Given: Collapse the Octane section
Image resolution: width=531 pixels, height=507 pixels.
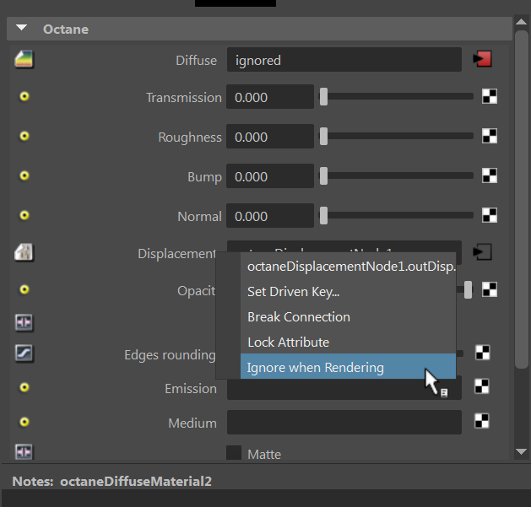Looking at the screenshot, I should point(22,29).
